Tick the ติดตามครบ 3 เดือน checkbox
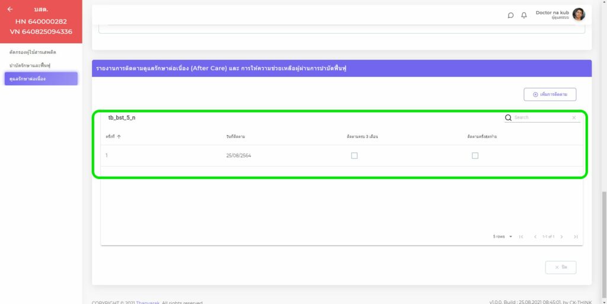This screenshot has height=304, width=607. pos(354,156)
